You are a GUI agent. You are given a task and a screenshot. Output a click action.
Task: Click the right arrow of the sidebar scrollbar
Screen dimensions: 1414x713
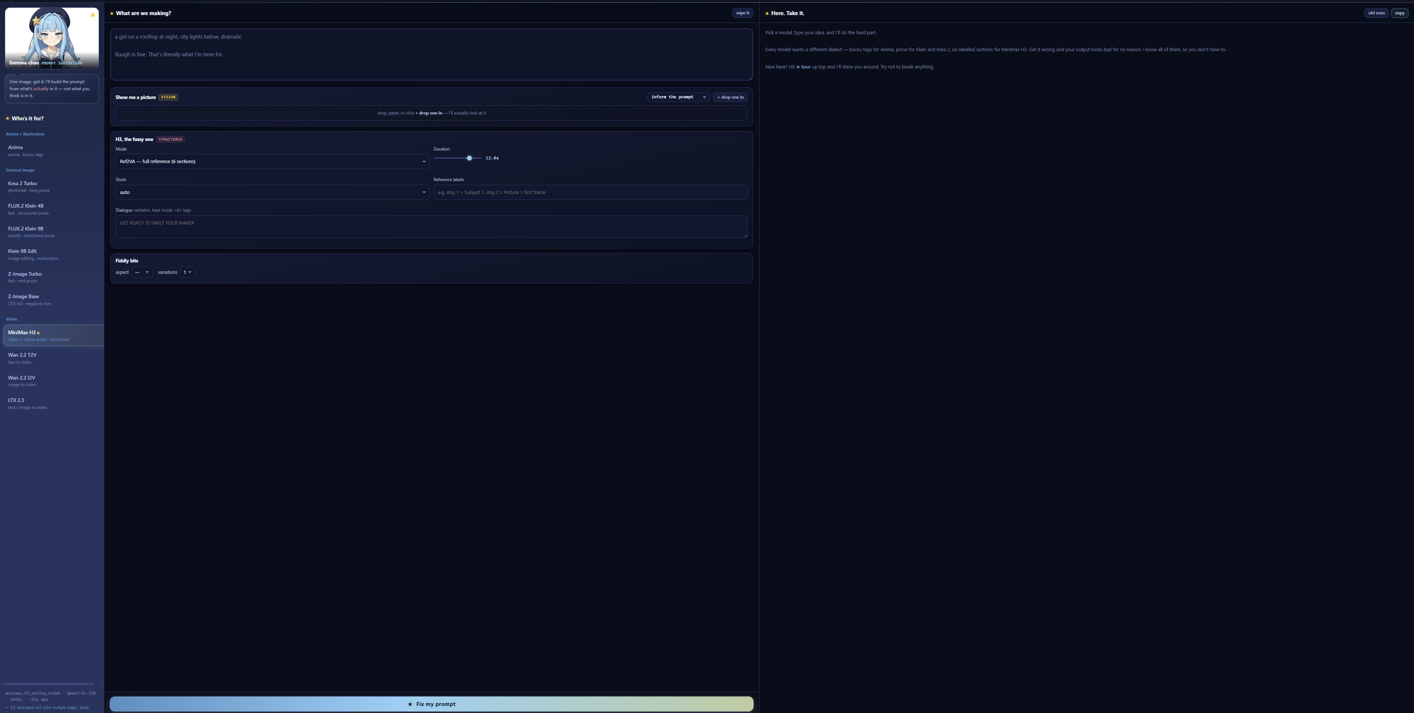click(x=102, y=684)
